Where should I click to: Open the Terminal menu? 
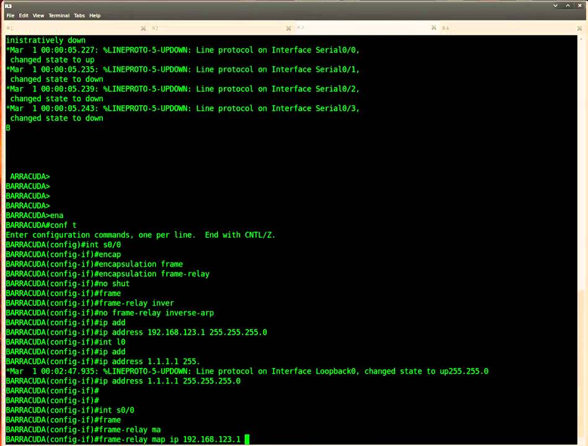pos(59,15)
